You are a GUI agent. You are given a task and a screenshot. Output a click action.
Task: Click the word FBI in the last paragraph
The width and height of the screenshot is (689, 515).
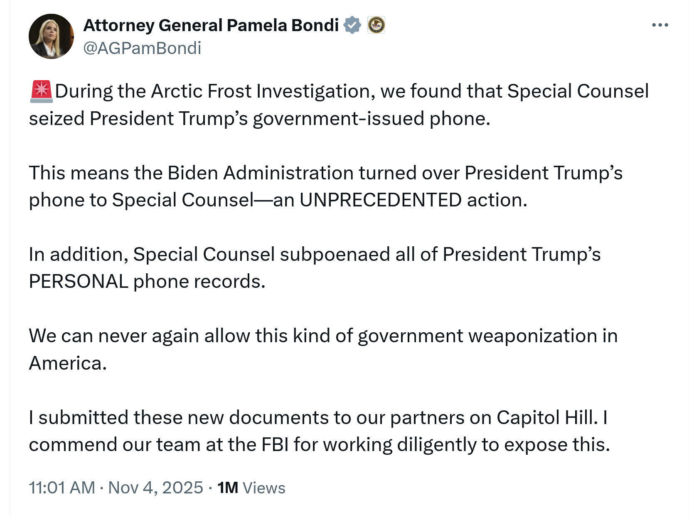(x=275, y=445)
